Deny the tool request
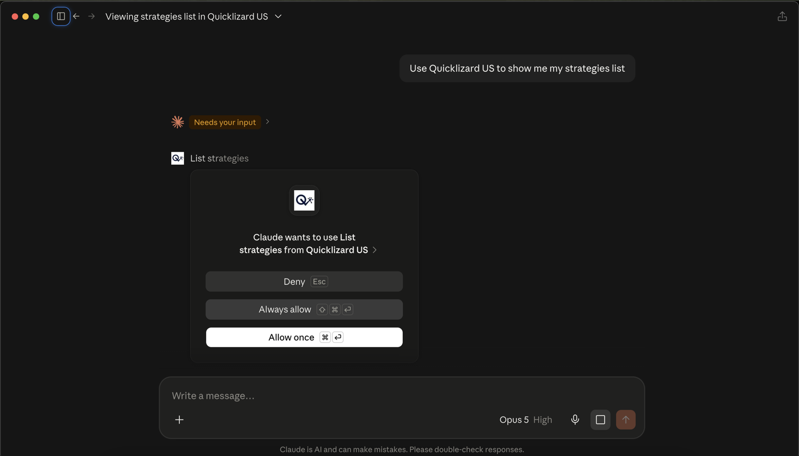799x456 pixels. [304, 282]
